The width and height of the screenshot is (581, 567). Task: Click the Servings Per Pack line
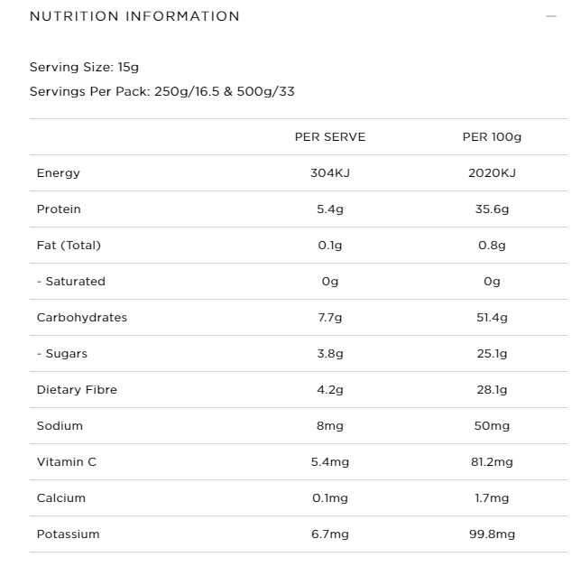pyautogui.click(x=161, y=91)
